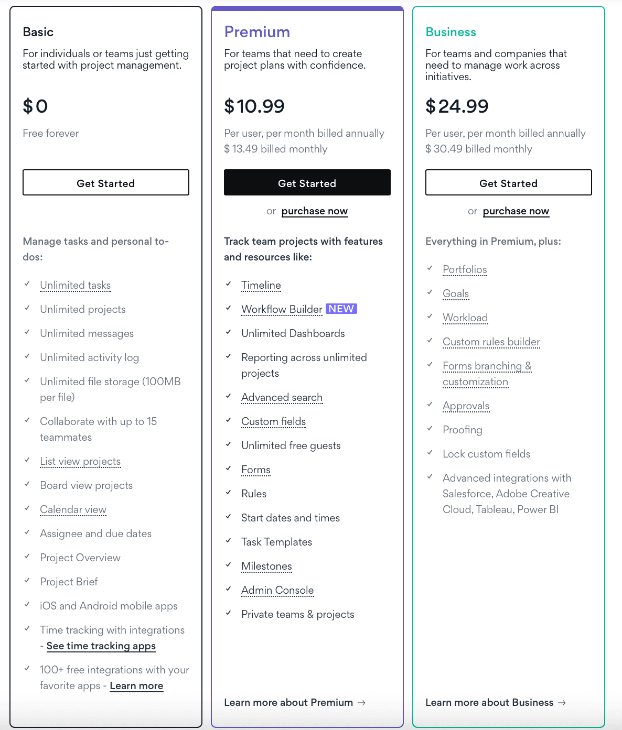The height and width of the screenshot is (730, 622).
Task: Open Learn more about Premium link
Action: point(288,702)
